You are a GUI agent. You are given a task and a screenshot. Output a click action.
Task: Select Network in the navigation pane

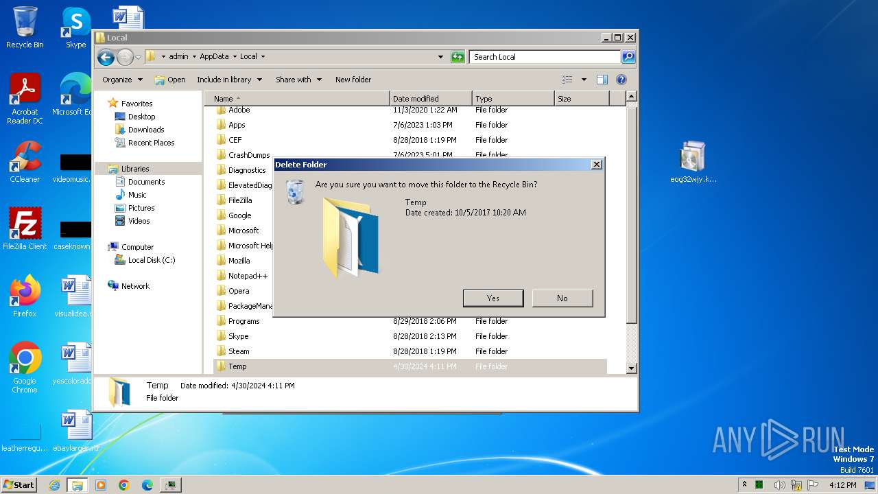135,286
